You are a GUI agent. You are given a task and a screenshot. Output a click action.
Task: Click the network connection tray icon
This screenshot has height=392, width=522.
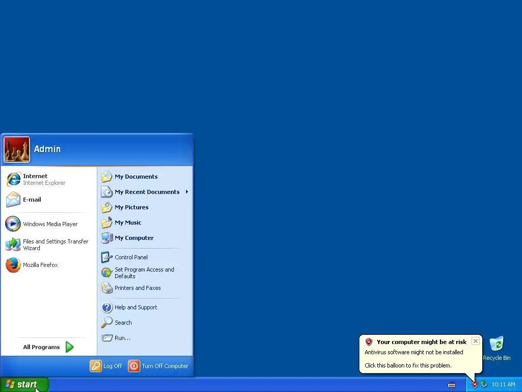[x=484, y=385]
